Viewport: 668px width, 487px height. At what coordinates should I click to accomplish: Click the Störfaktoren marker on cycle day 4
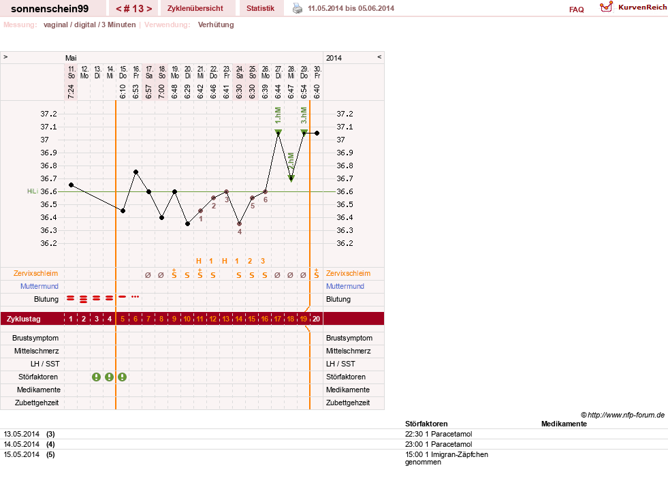pyautogui.click(x=110, y=377)
